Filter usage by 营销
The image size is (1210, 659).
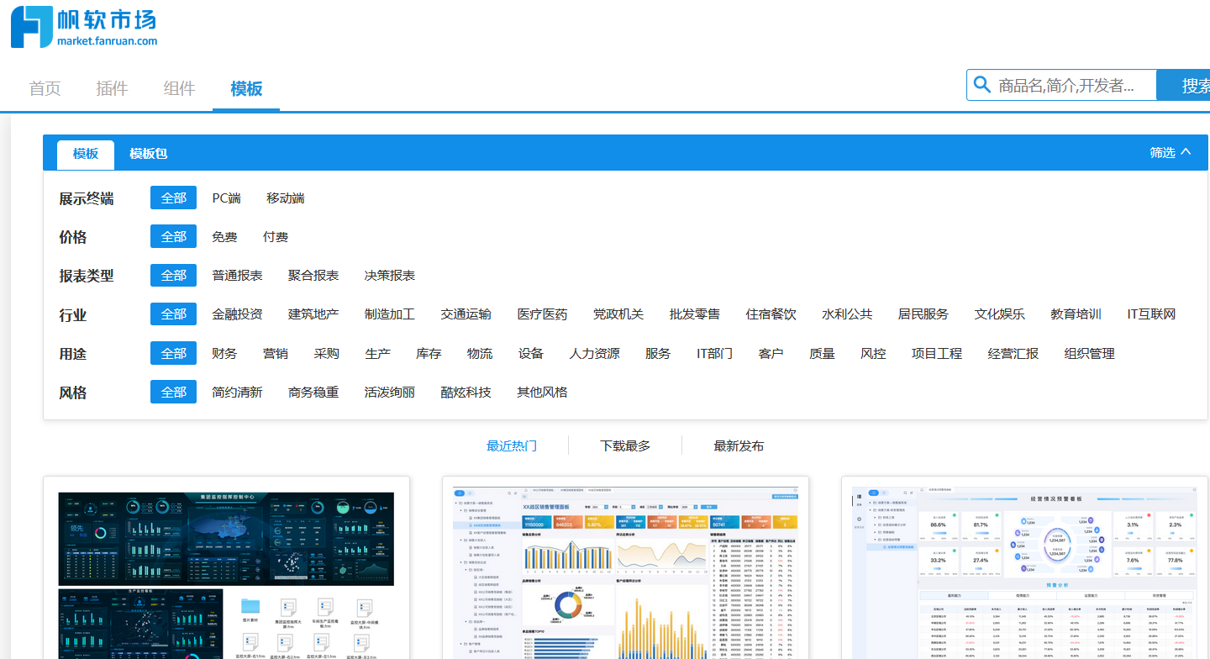click(x=276, y=354)
